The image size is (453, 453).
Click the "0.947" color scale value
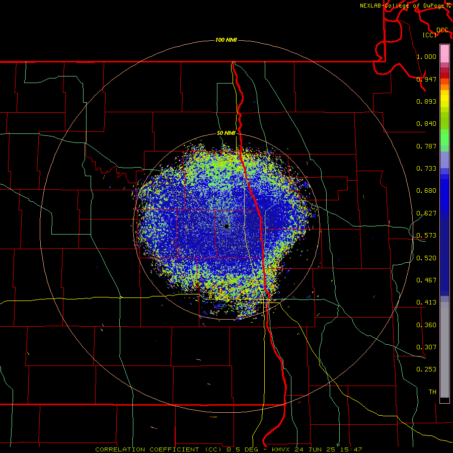426,79
